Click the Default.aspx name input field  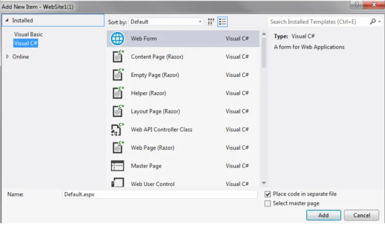pyautogui.click(x=160, y=194)
